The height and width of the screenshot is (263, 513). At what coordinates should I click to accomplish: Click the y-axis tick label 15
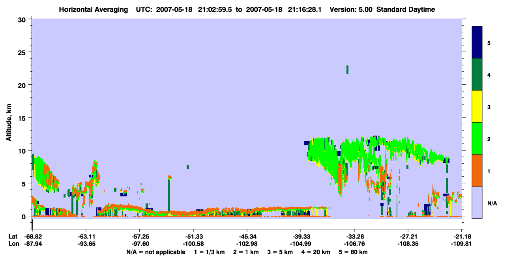pyautogui.click(x=23, y=118)
